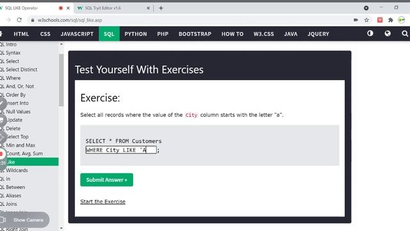
Task: Click the camera icon in address bar
Action: click(356, 20)
